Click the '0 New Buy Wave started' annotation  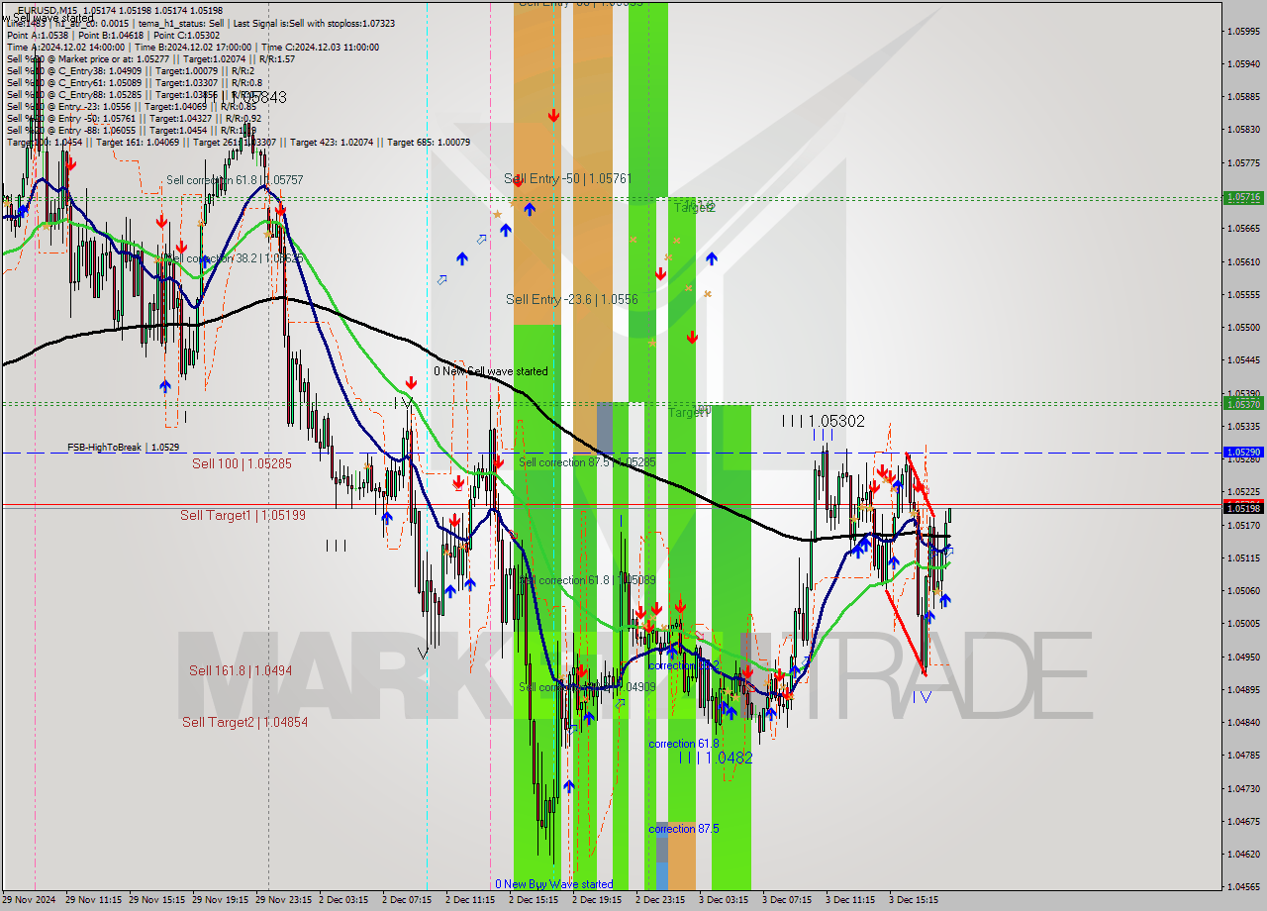click(554, 884)
